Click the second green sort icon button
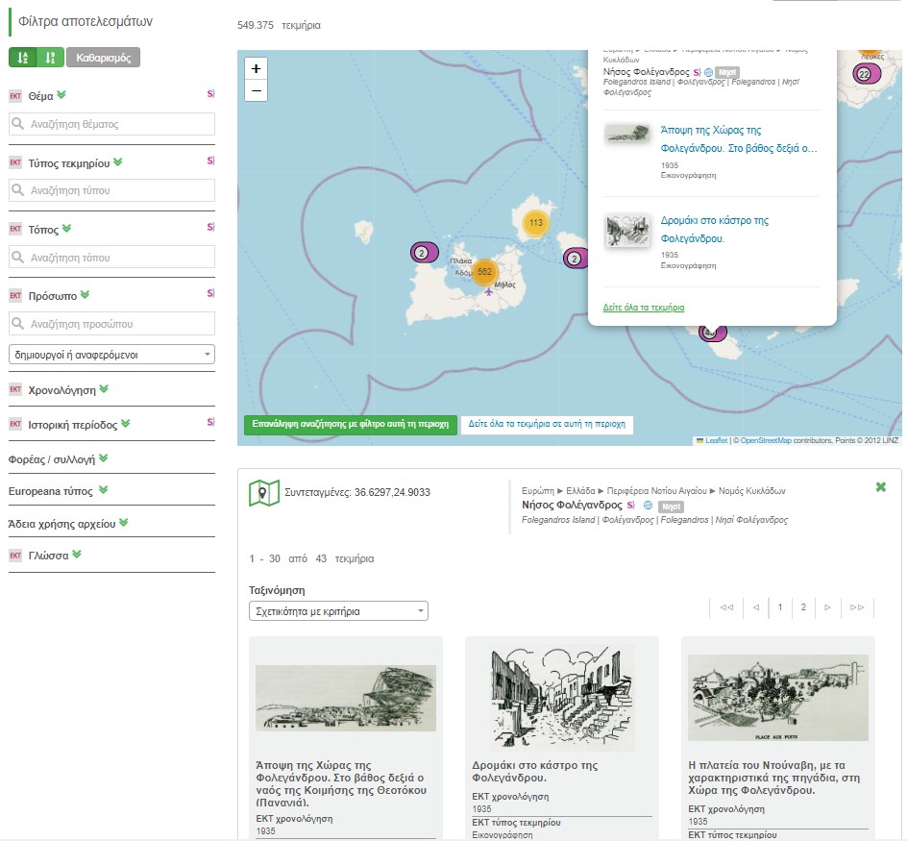Screen dimensions: 908x841 click(x=50, y=58)
